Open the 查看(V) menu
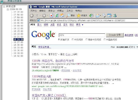The width and height of the screenshot is (138, 100). point(51,11)
